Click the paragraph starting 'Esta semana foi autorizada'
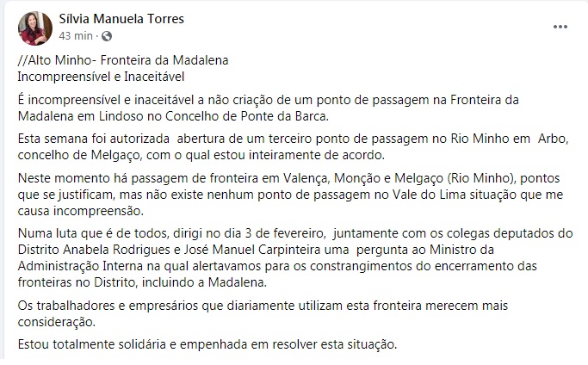588x365 pixels. pos(294,146)
